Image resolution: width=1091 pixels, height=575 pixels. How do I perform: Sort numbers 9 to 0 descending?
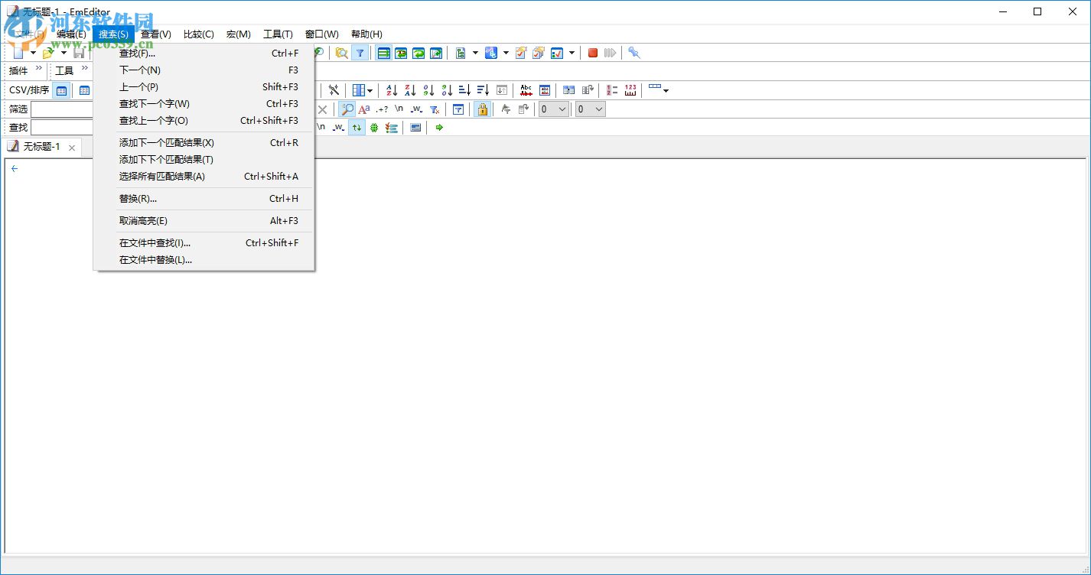tap(447, 90)
